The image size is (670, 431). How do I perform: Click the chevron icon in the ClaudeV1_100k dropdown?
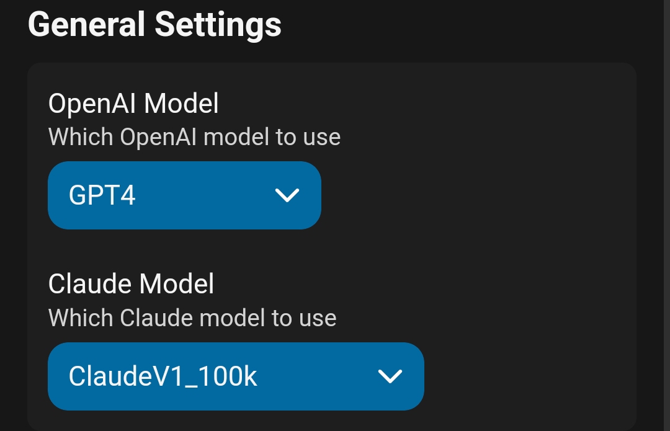point(390,376)
